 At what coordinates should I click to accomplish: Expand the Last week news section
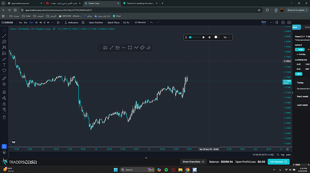tap(302, 105)
